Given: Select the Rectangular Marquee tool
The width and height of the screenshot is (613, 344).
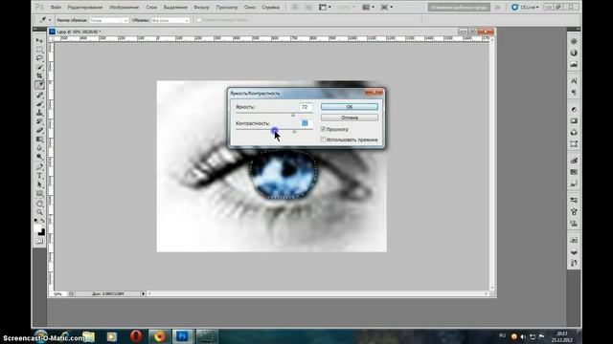Looking at the screenshot, I should (39, 50).
